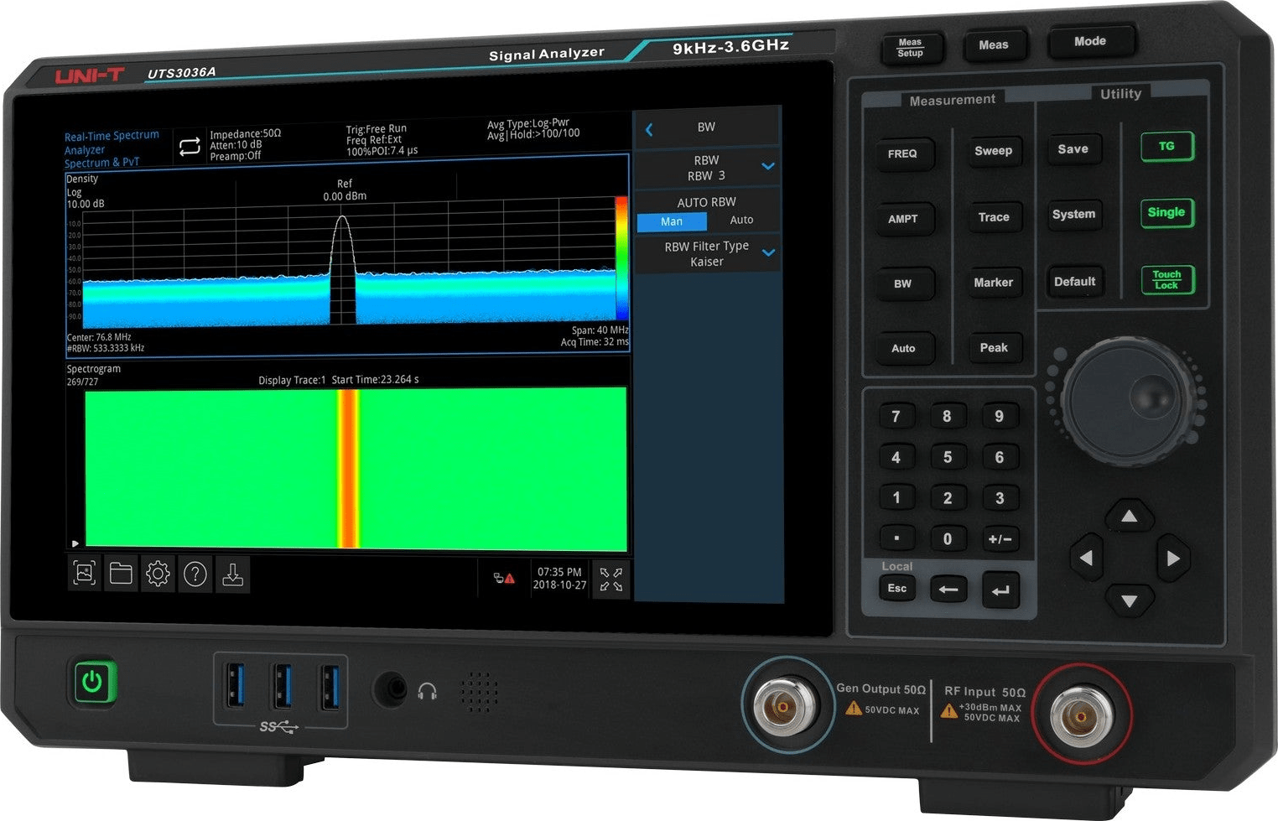
Task: Hit numeric key 0
Action: [x=948, y=539]
